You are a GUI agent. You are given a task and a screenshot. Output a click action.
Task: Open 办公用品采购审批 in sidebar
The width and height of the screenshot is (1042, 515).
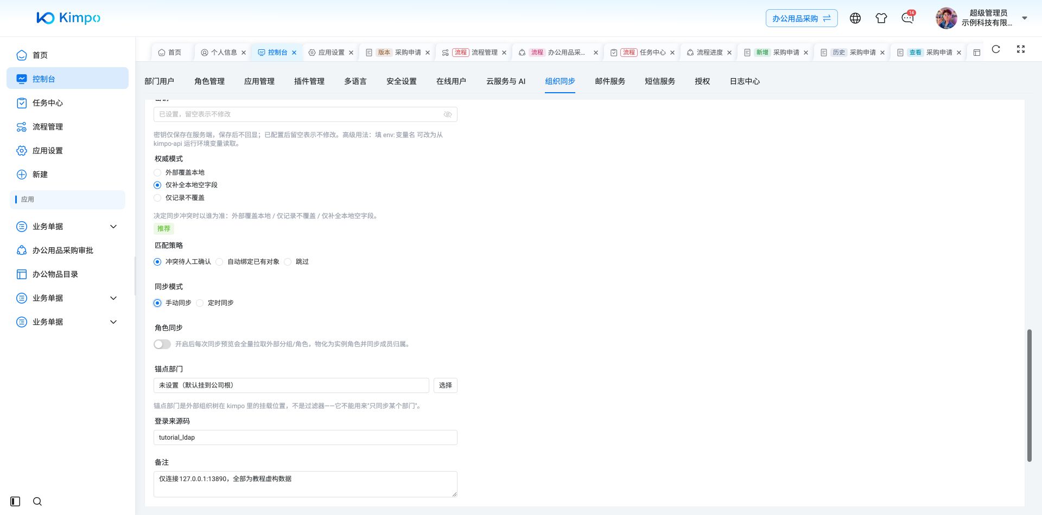click(67, 250)
